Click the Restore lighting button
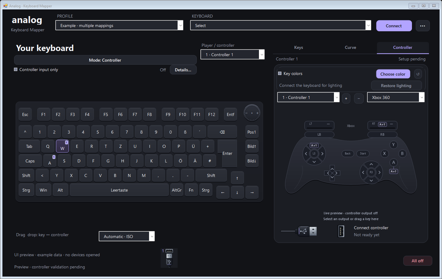This screenshot has width=442, height=279. pyautogui.click(x=396, y=86)
